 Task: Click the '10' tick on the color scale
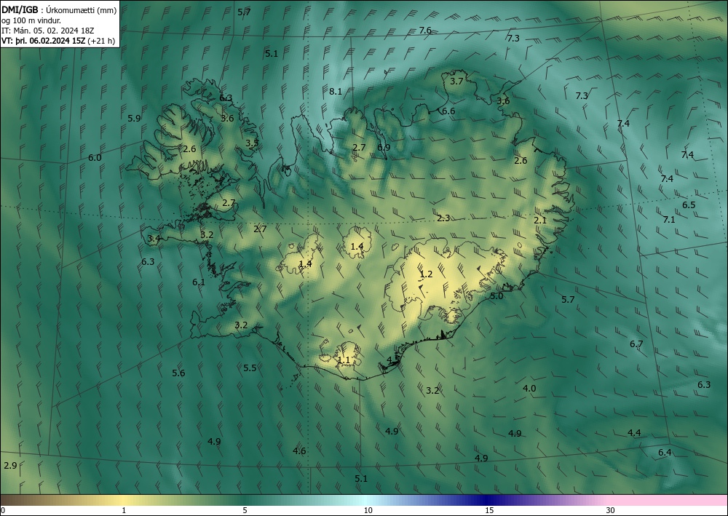point(368,511)
